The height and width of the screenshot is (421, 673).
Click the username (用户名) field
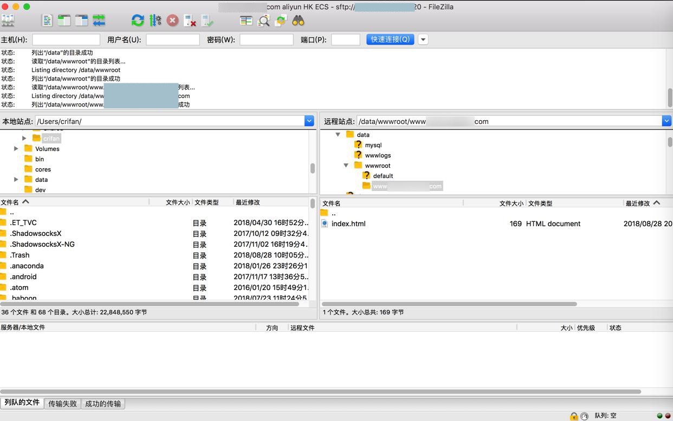[173, 40]
